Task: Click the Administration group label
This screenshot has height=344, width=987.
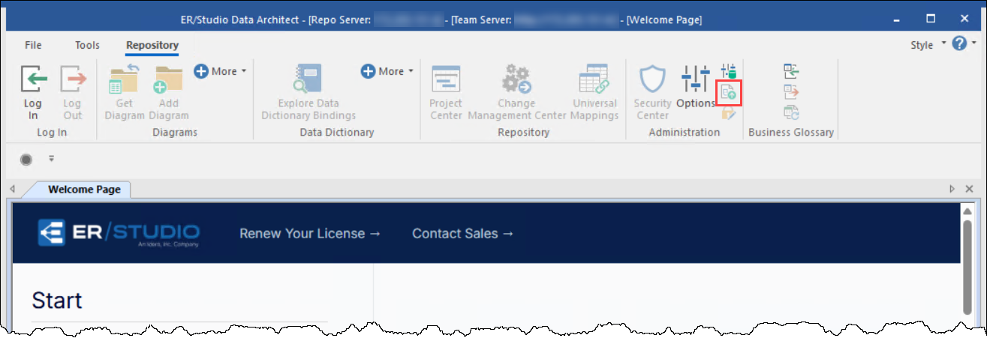Action: pyautogui.click(x=685, y=133)
